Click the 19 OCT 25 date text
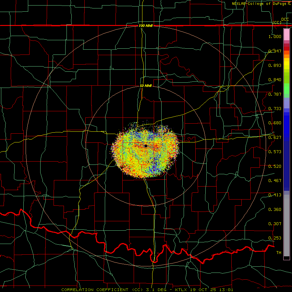 [x=203, y=290]
